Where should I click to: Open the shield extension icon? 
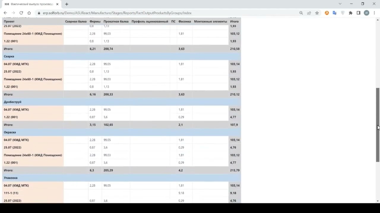(343, 13)
